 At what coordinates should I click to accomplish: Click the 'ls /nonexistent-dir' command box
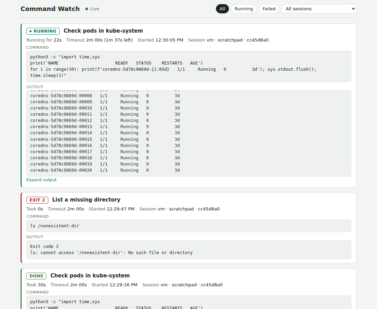189,226
